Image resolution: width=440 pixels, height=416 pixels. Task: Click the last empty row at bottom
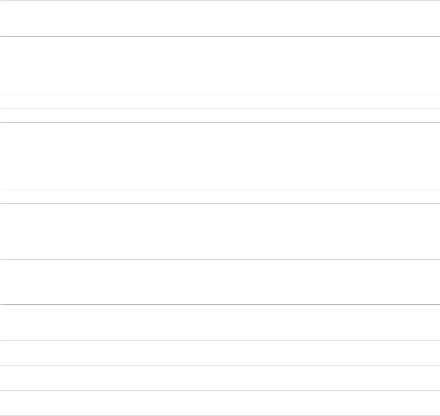click(220, 403)
